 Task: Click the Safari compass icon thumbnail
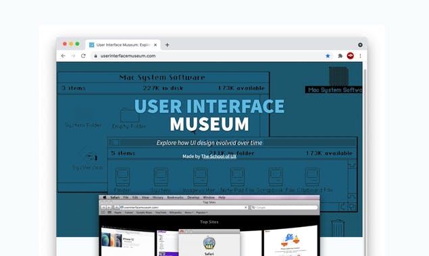click(x=209, y=243)
